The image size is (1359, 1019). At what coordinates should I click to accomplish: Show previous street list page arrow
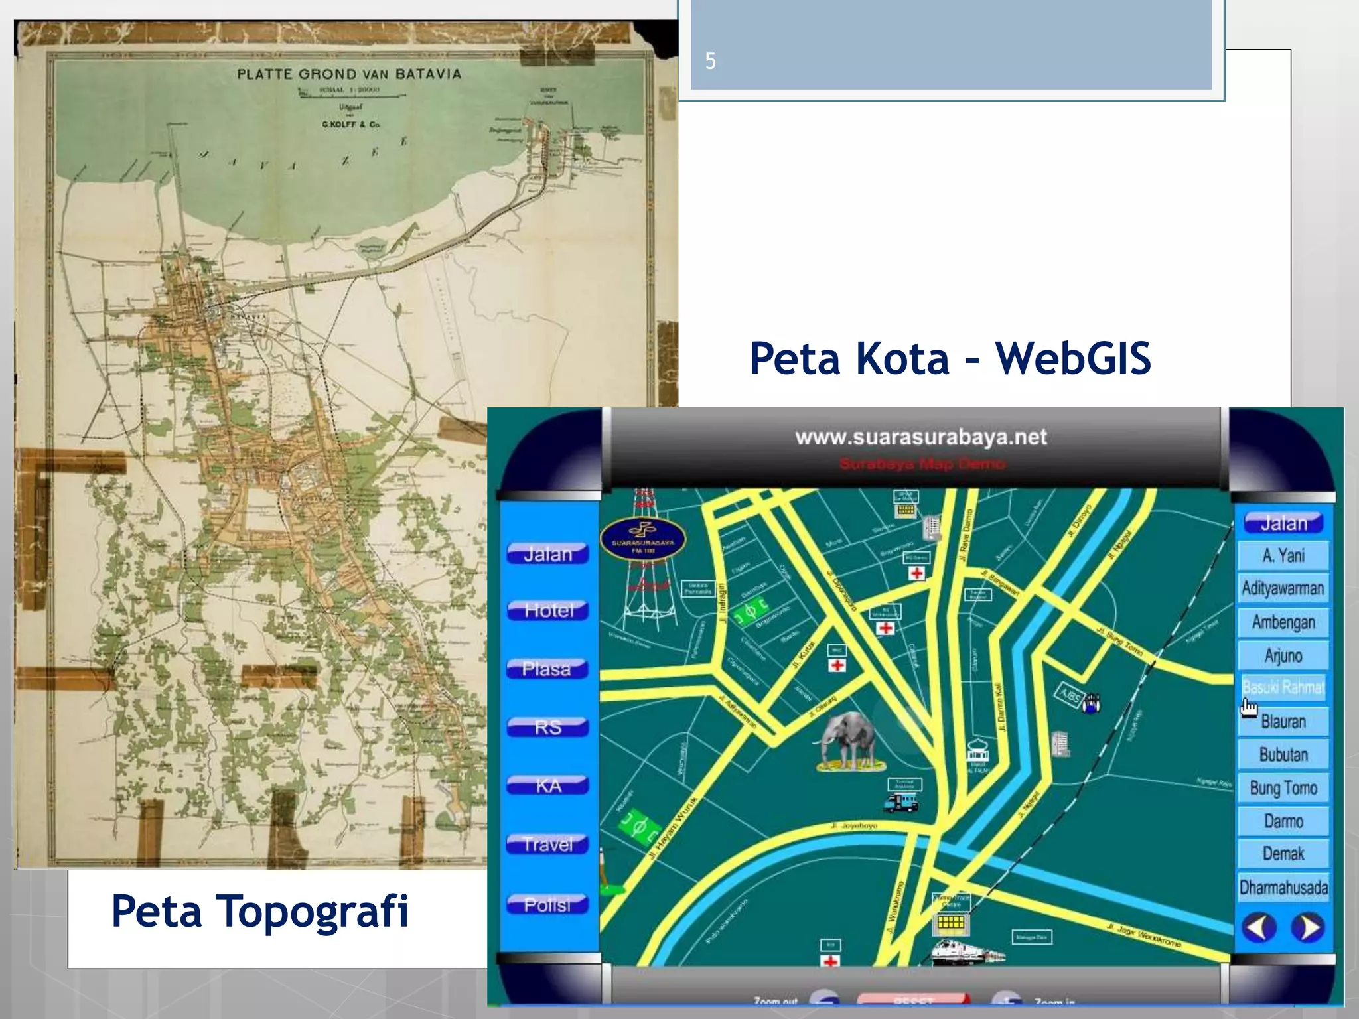(1259, 927)
